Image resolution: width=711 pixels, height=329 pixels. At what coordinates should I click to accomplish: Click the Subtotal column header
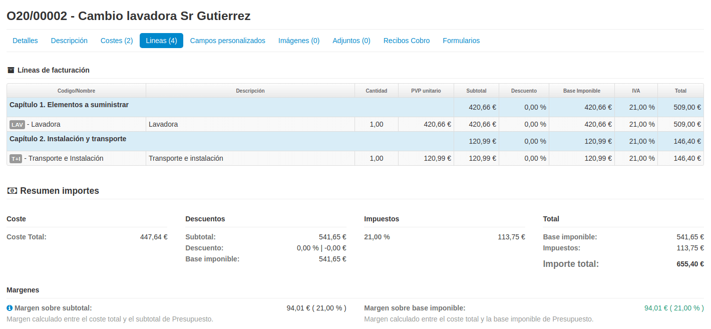pos(476,91)
